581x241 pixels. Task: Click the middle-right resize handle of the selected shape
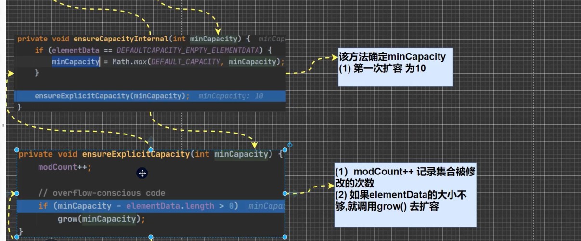coord(285,193)
